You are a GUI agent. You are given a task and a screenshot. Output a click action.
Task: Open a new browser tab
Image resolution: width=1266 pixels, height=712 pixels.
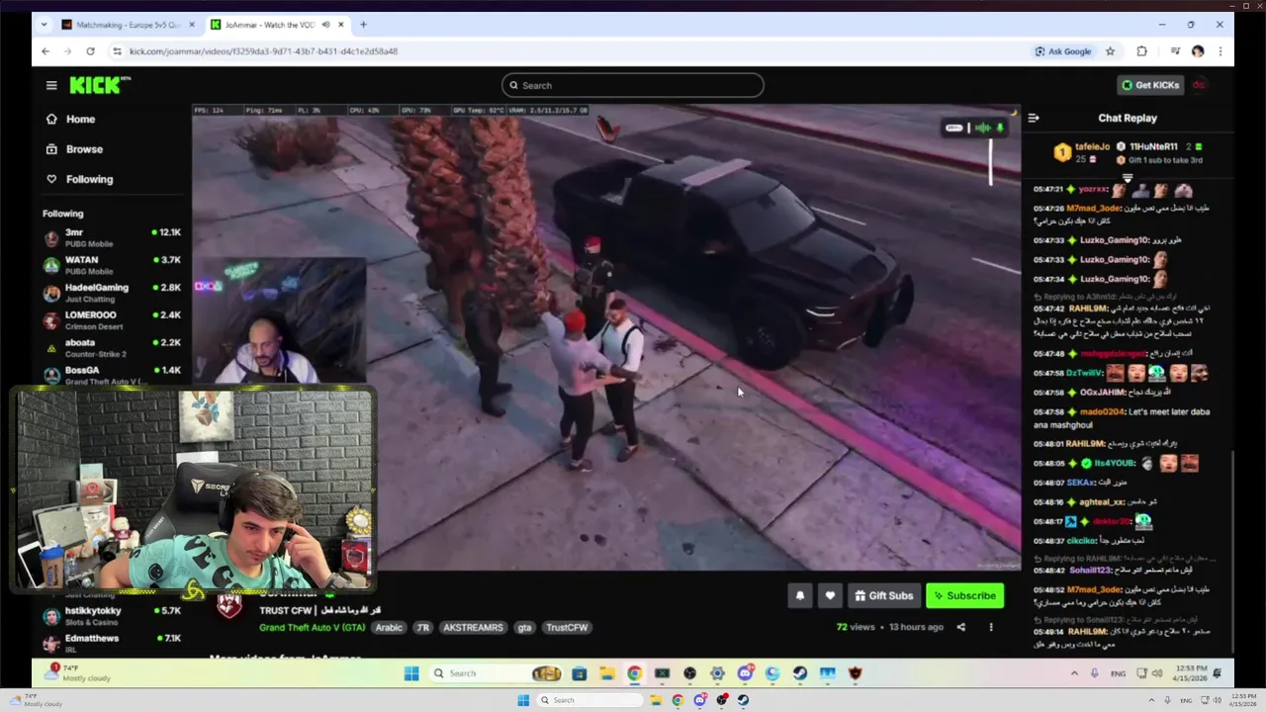pos(363,25)
